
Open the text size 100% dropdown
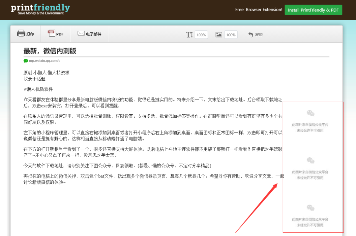coord(201,35)
